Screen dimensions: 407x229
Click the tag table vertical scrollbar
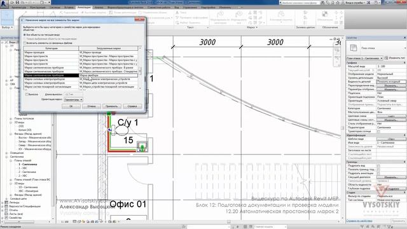pyautogui.click(x=140, y=68)
